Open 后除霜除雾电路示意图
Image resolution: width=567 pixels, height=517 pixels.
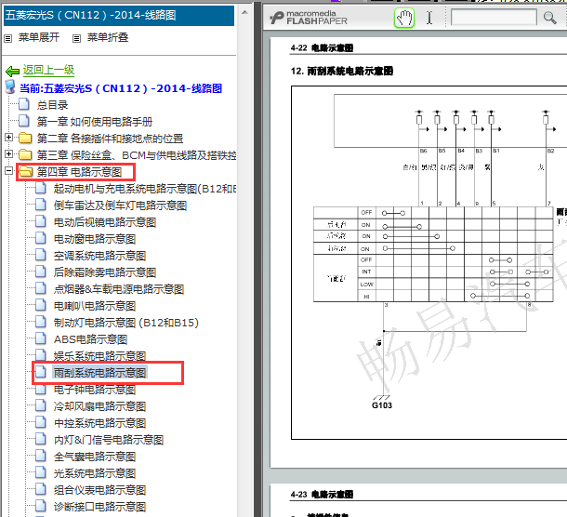point(105,272)
